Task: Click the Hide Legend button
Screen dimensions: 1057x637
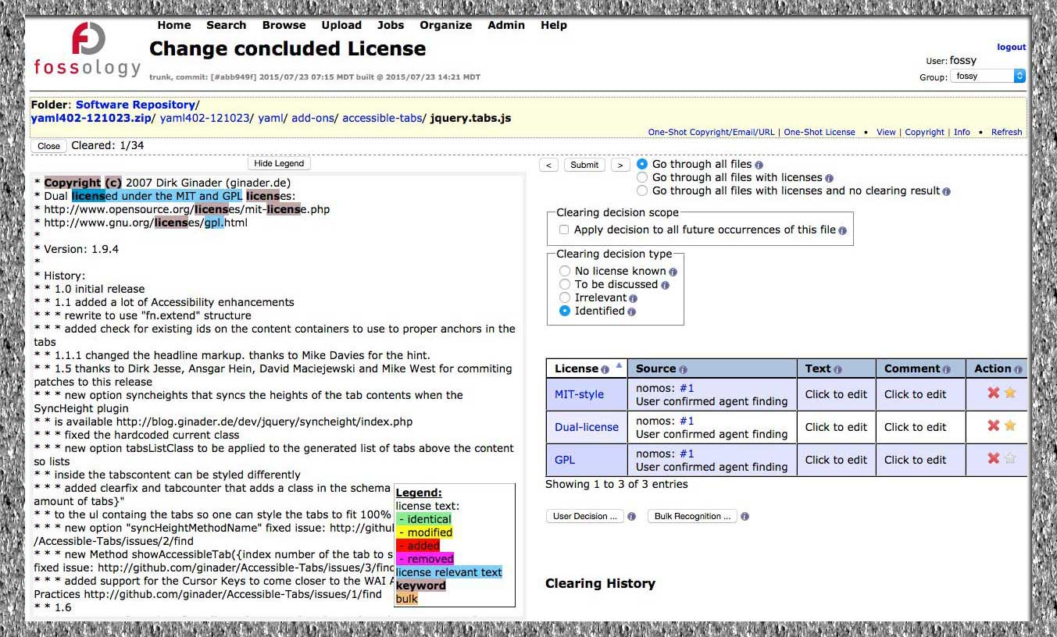Action: 280,163
